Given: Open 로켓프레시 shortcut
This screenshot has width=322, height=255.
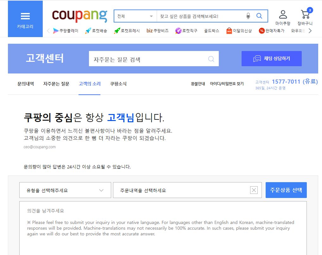Looking at the screenshot, I should (x=127, y=31).
